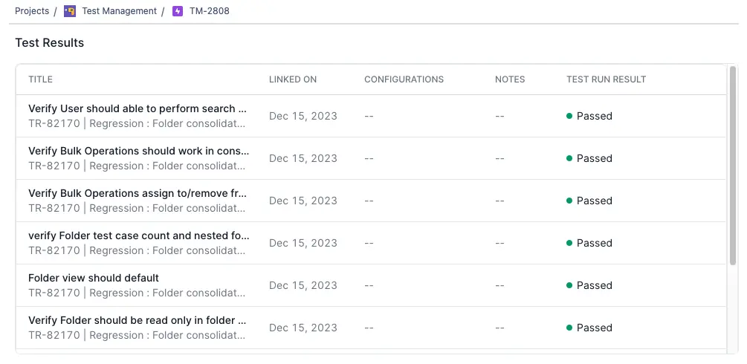Sort by the Title column header

(40, 79)
